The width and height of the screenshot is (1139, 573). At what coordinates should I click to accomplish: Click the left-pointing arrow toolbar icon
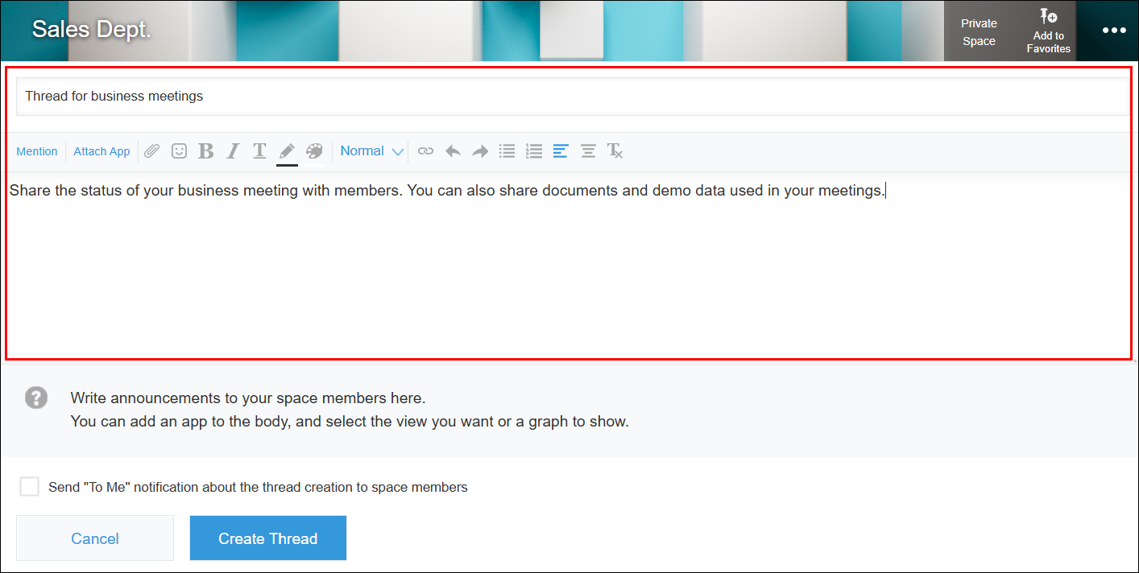[x=453, y=151]
